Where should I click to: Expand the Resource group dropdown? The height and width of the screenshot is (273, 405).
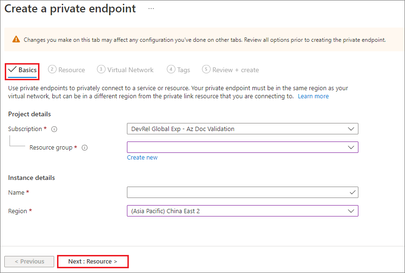(x=242, y=147)
